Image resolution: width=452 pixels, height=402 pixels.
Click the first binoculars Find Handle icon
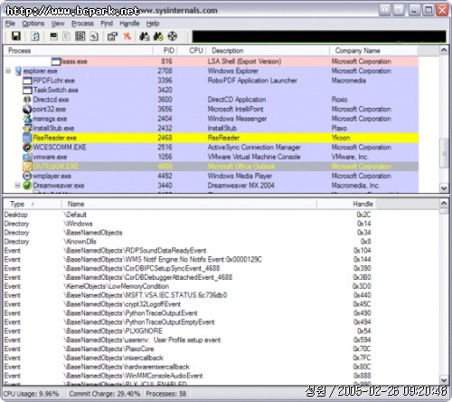click(145, 36)
